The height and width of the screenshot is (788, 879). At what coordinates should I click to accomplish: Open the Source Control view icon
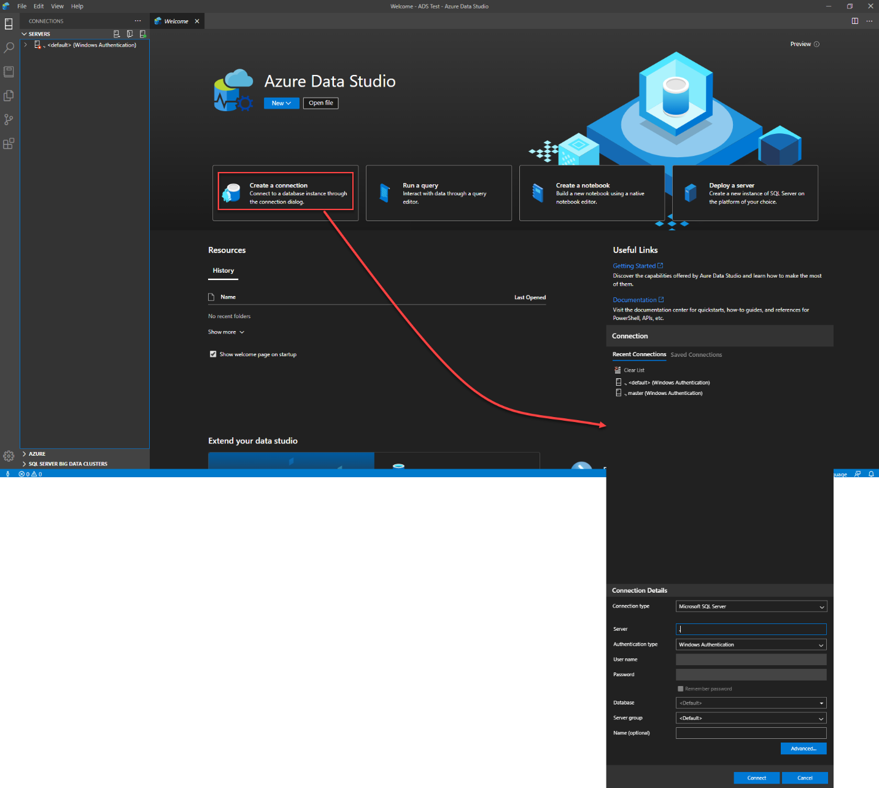9,120
